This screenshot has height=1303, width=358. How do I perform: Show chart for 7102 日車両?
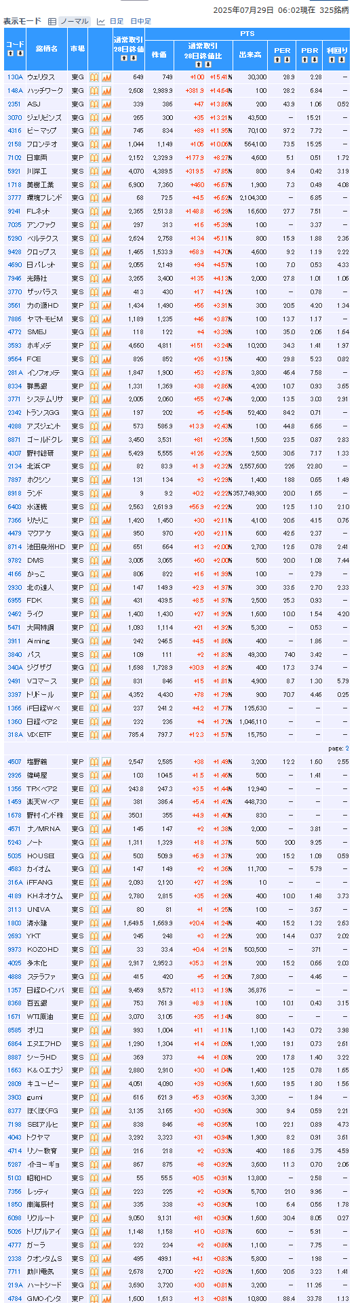[x=106, y=158]
